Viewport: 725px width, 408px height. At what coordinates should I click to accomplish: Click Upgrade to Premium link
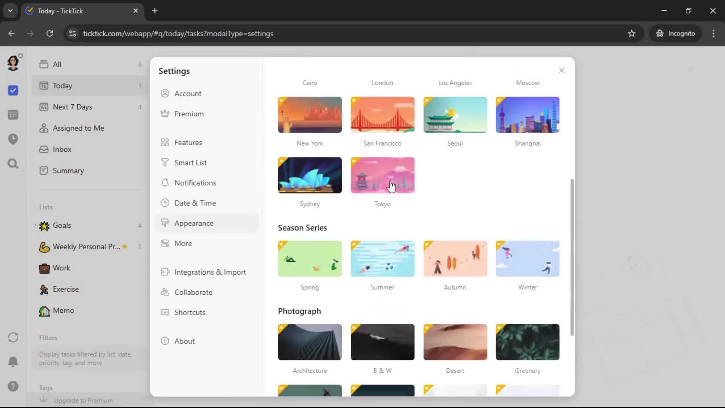pyautogui.click(x=83, y=400)
